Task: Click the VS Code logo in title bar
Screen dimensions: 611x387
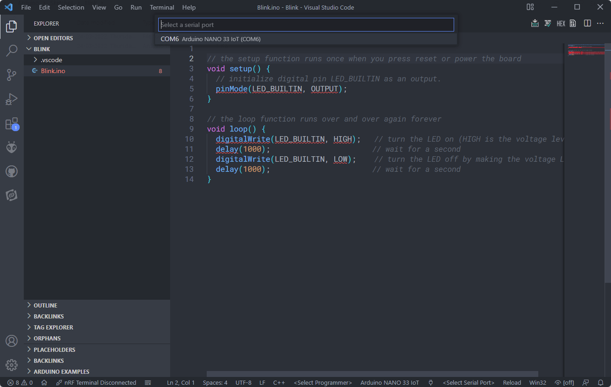Action: coord(9,7)
